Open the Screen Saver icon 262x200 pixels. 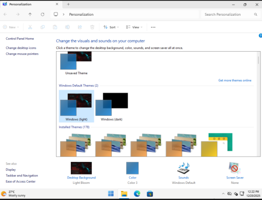click(x=235, y=168)
